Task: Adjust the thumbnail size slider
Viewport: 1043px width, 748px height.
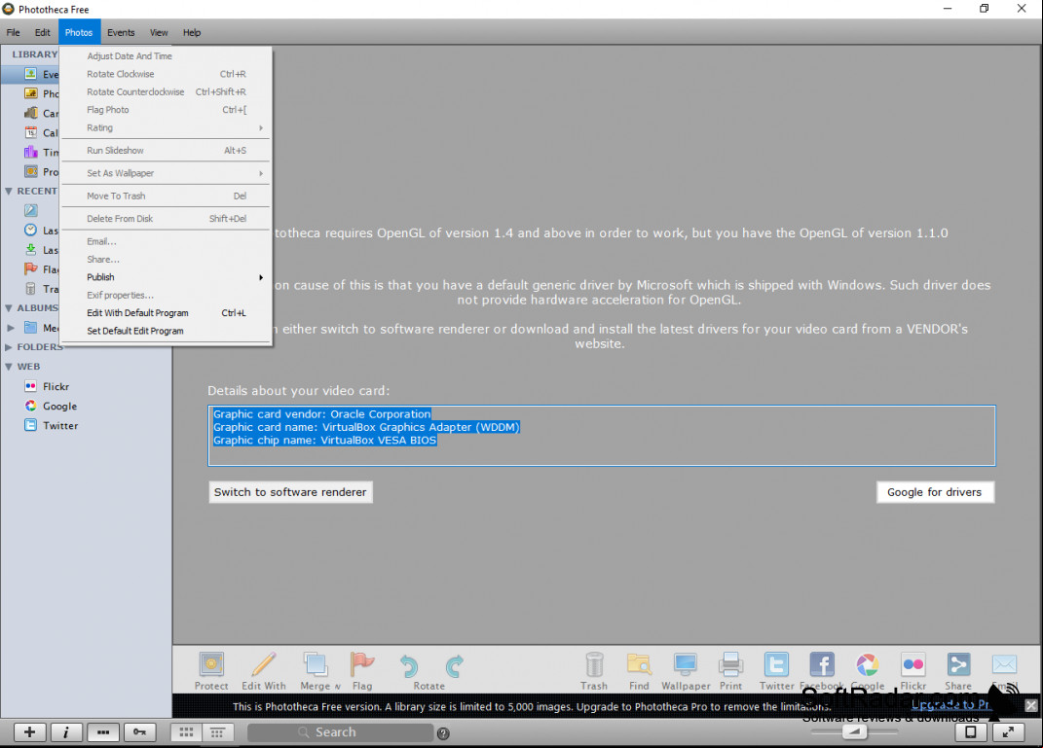Action: (x=854, y=732)
